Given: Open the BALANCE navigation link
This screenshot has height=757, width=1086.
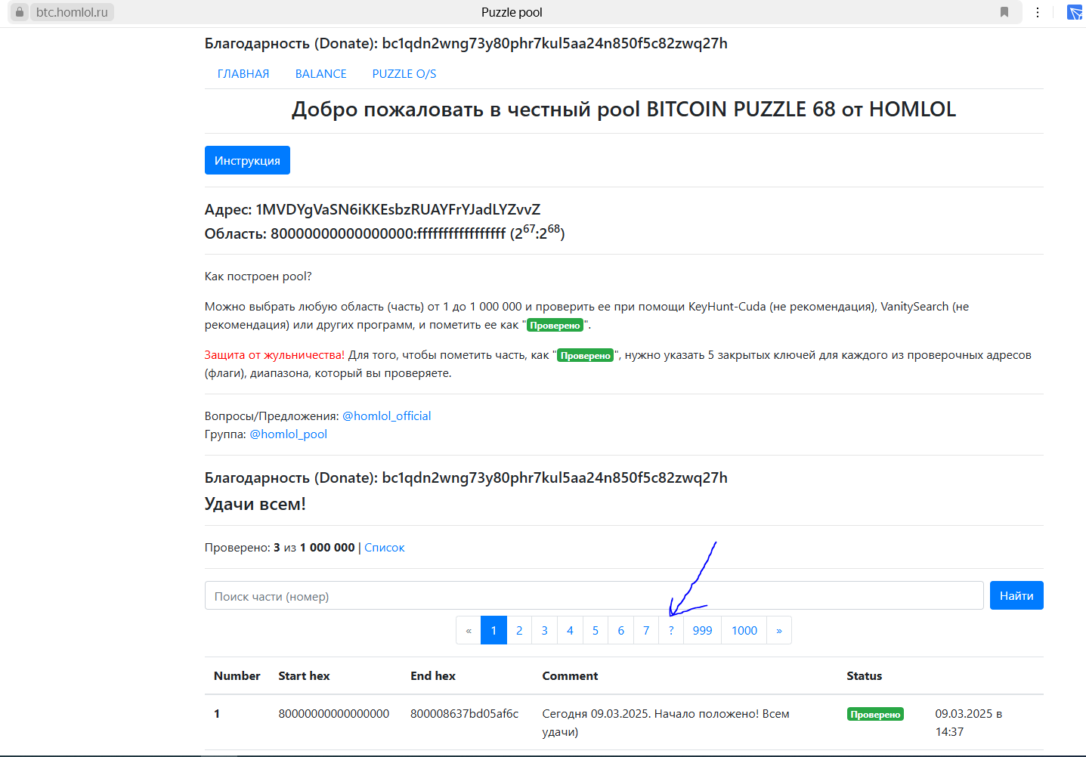Looking at the screenshot, I should pyautogui.click(x=321, y=74).
